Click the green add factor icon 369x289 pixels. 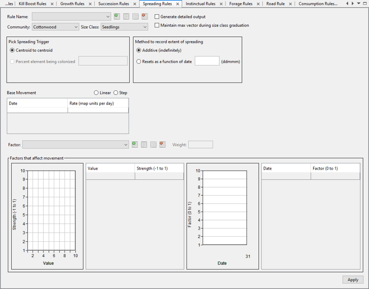[x=135, y=145]
